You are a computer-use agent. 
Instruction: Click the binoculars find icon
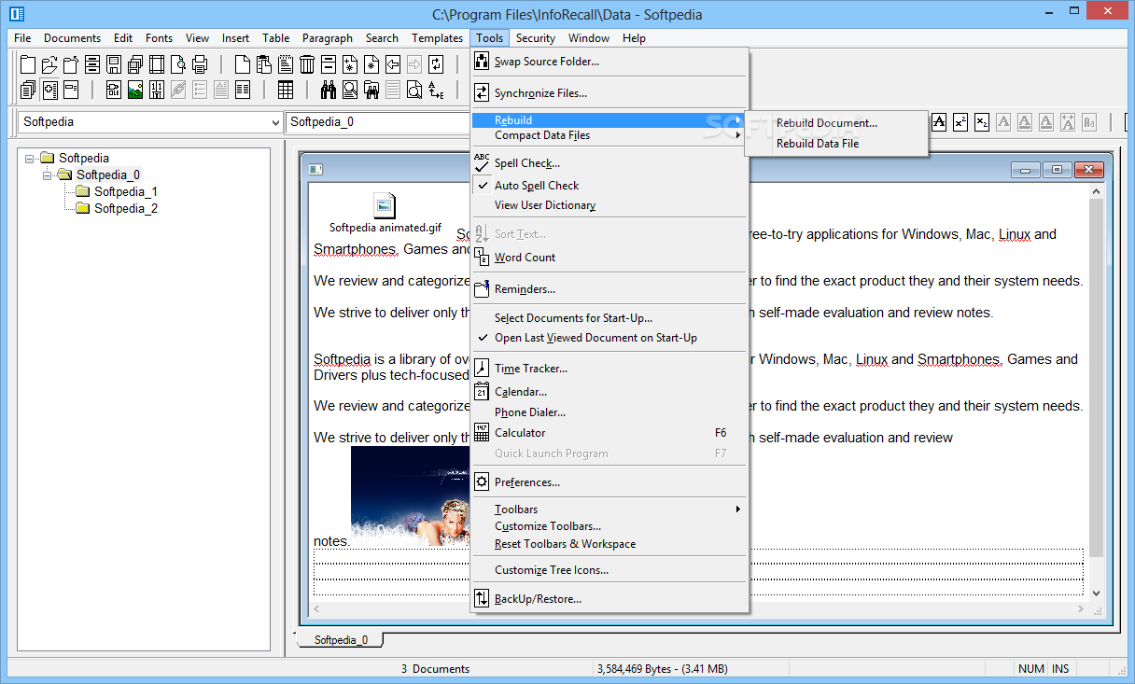click(x=329, y=90)
